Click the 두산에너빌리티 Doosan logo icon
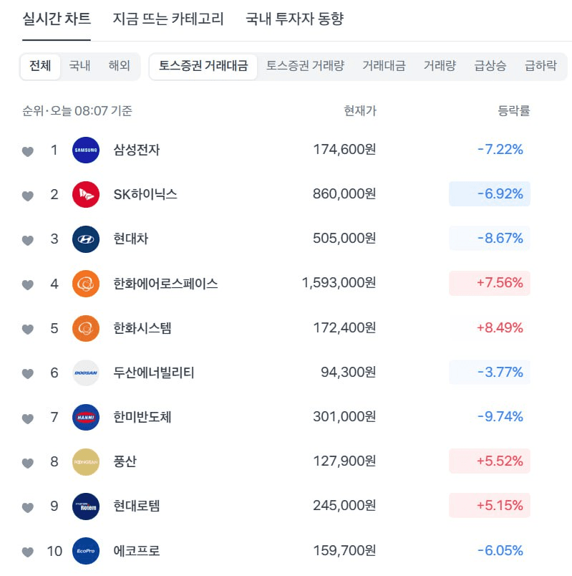The image size is (572, 576). [86, 373]
